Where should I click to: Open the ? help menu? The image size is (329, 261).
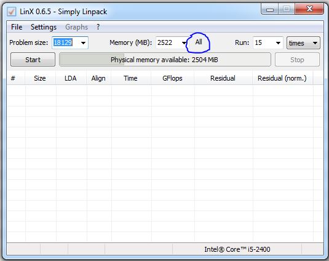[98, 27]
